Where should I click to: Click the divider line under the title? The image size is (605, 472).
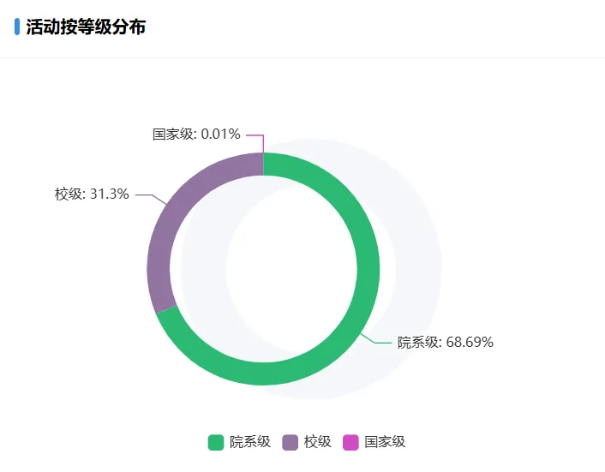(x=302, y=57)
